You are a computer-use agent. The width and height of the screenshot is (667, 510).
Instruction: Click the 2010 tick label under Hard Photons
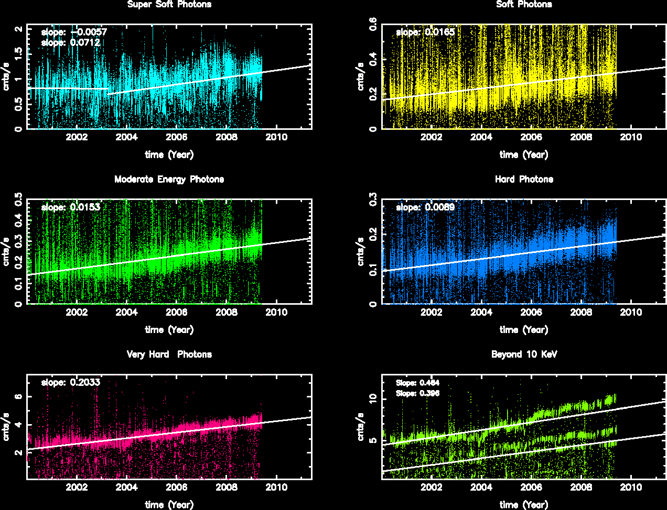[x=631, y=313]
